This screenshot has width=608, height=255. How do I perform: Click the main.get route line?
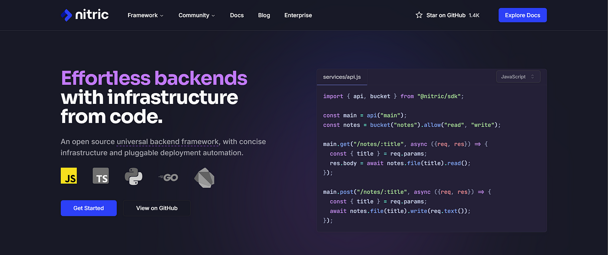click(405, 144)
